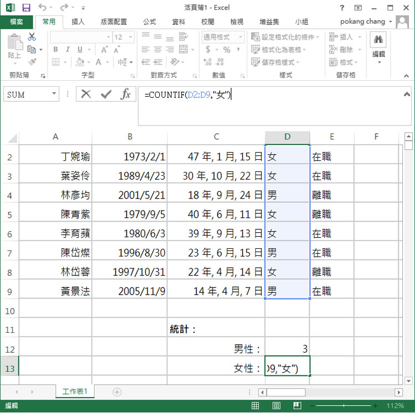
Task: Open the font size 12 dropdown
Action: point(131,37)
